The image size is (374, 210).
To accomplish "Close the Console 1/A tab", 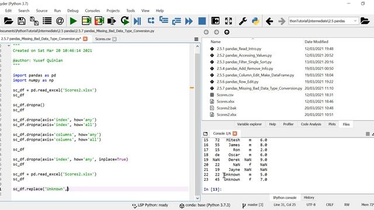I will [235, 134].
